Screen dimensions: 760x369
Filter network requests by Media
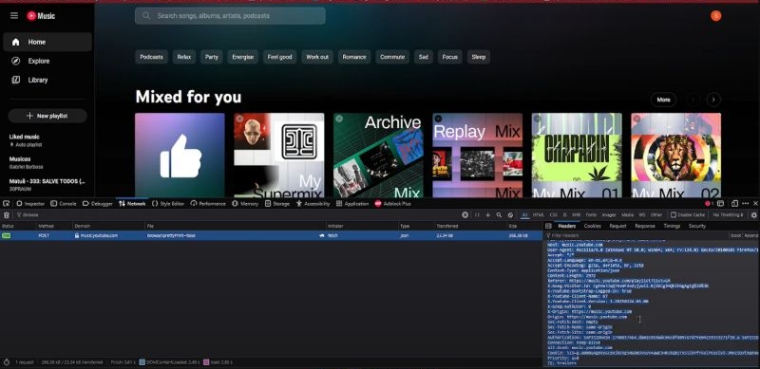(x=627, y=215)
